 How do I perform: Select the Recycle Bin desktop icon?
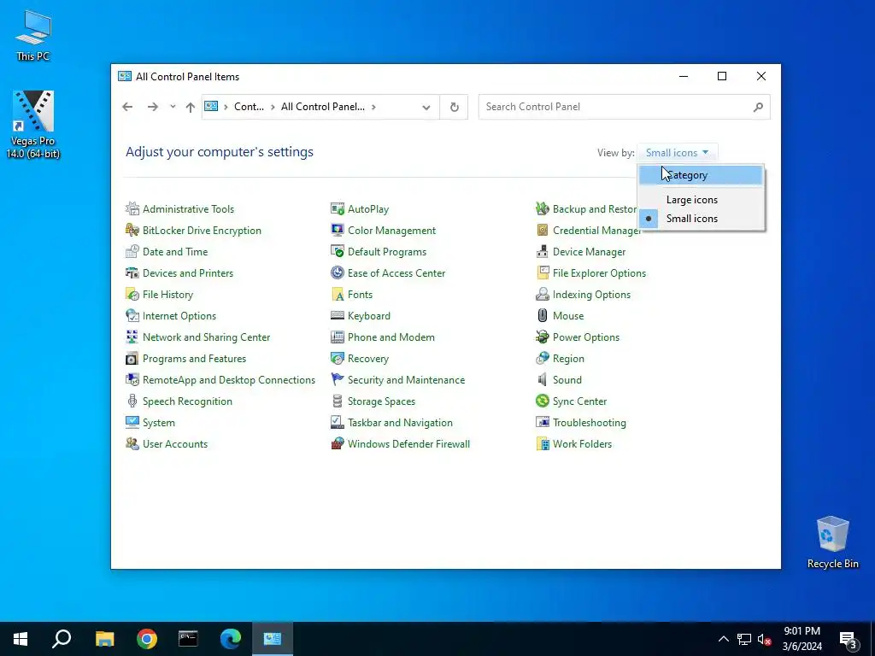(832, 542)
